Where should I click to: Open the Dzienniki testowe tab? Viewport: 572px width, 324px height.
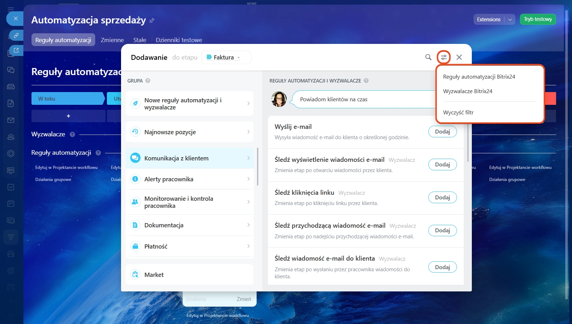[179, 40]
